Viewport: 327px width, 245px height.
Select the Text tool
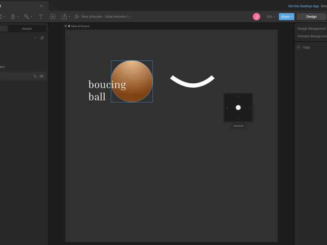41,17
